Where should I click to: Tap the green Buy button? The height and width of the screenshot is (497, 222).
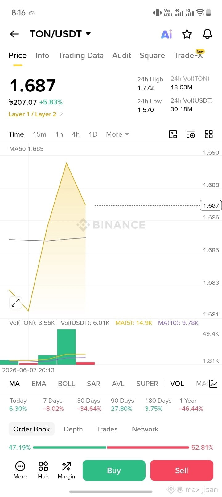114,470
